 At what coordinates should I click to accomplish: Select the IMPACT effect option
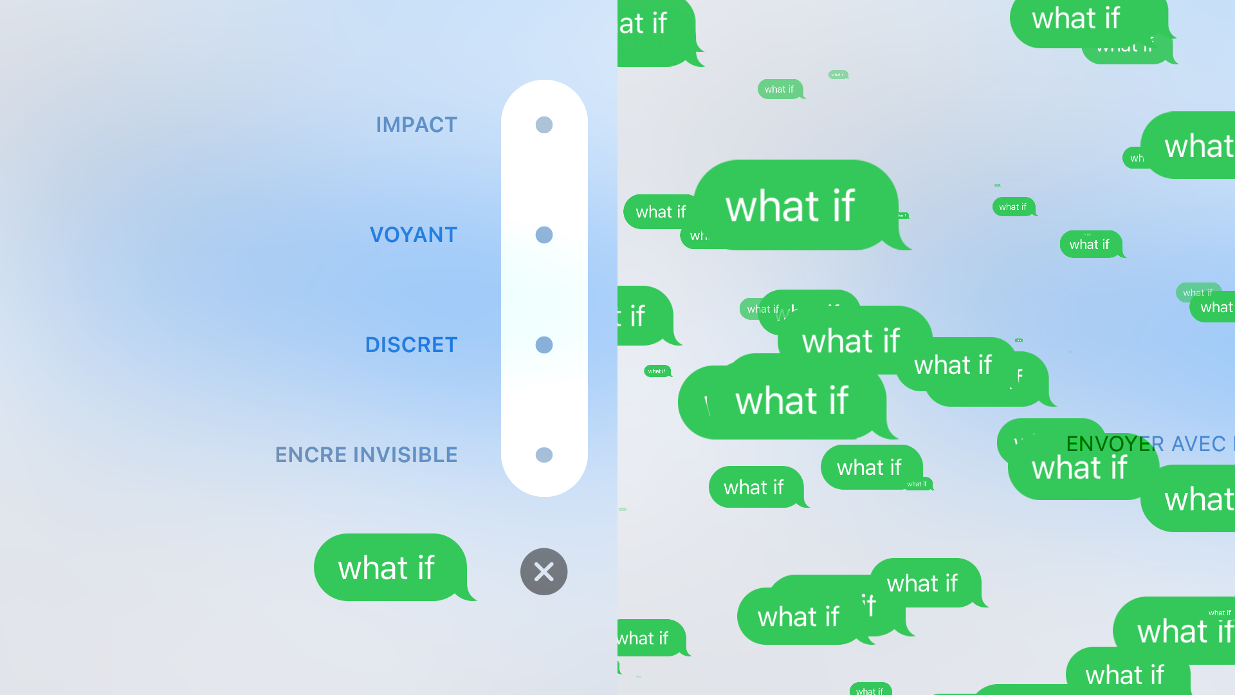[543, 125]
